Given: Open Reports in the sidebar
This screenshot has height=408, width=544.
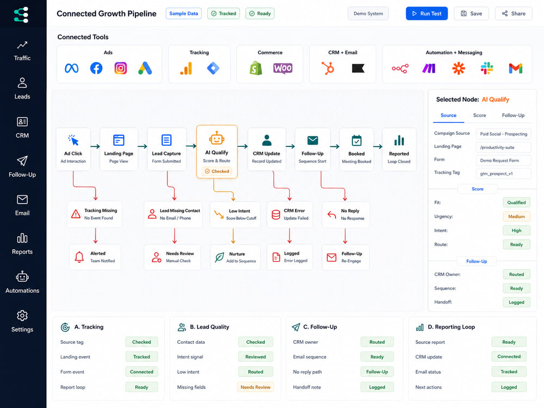Looking at the screenshot, I should click(22, 244).
